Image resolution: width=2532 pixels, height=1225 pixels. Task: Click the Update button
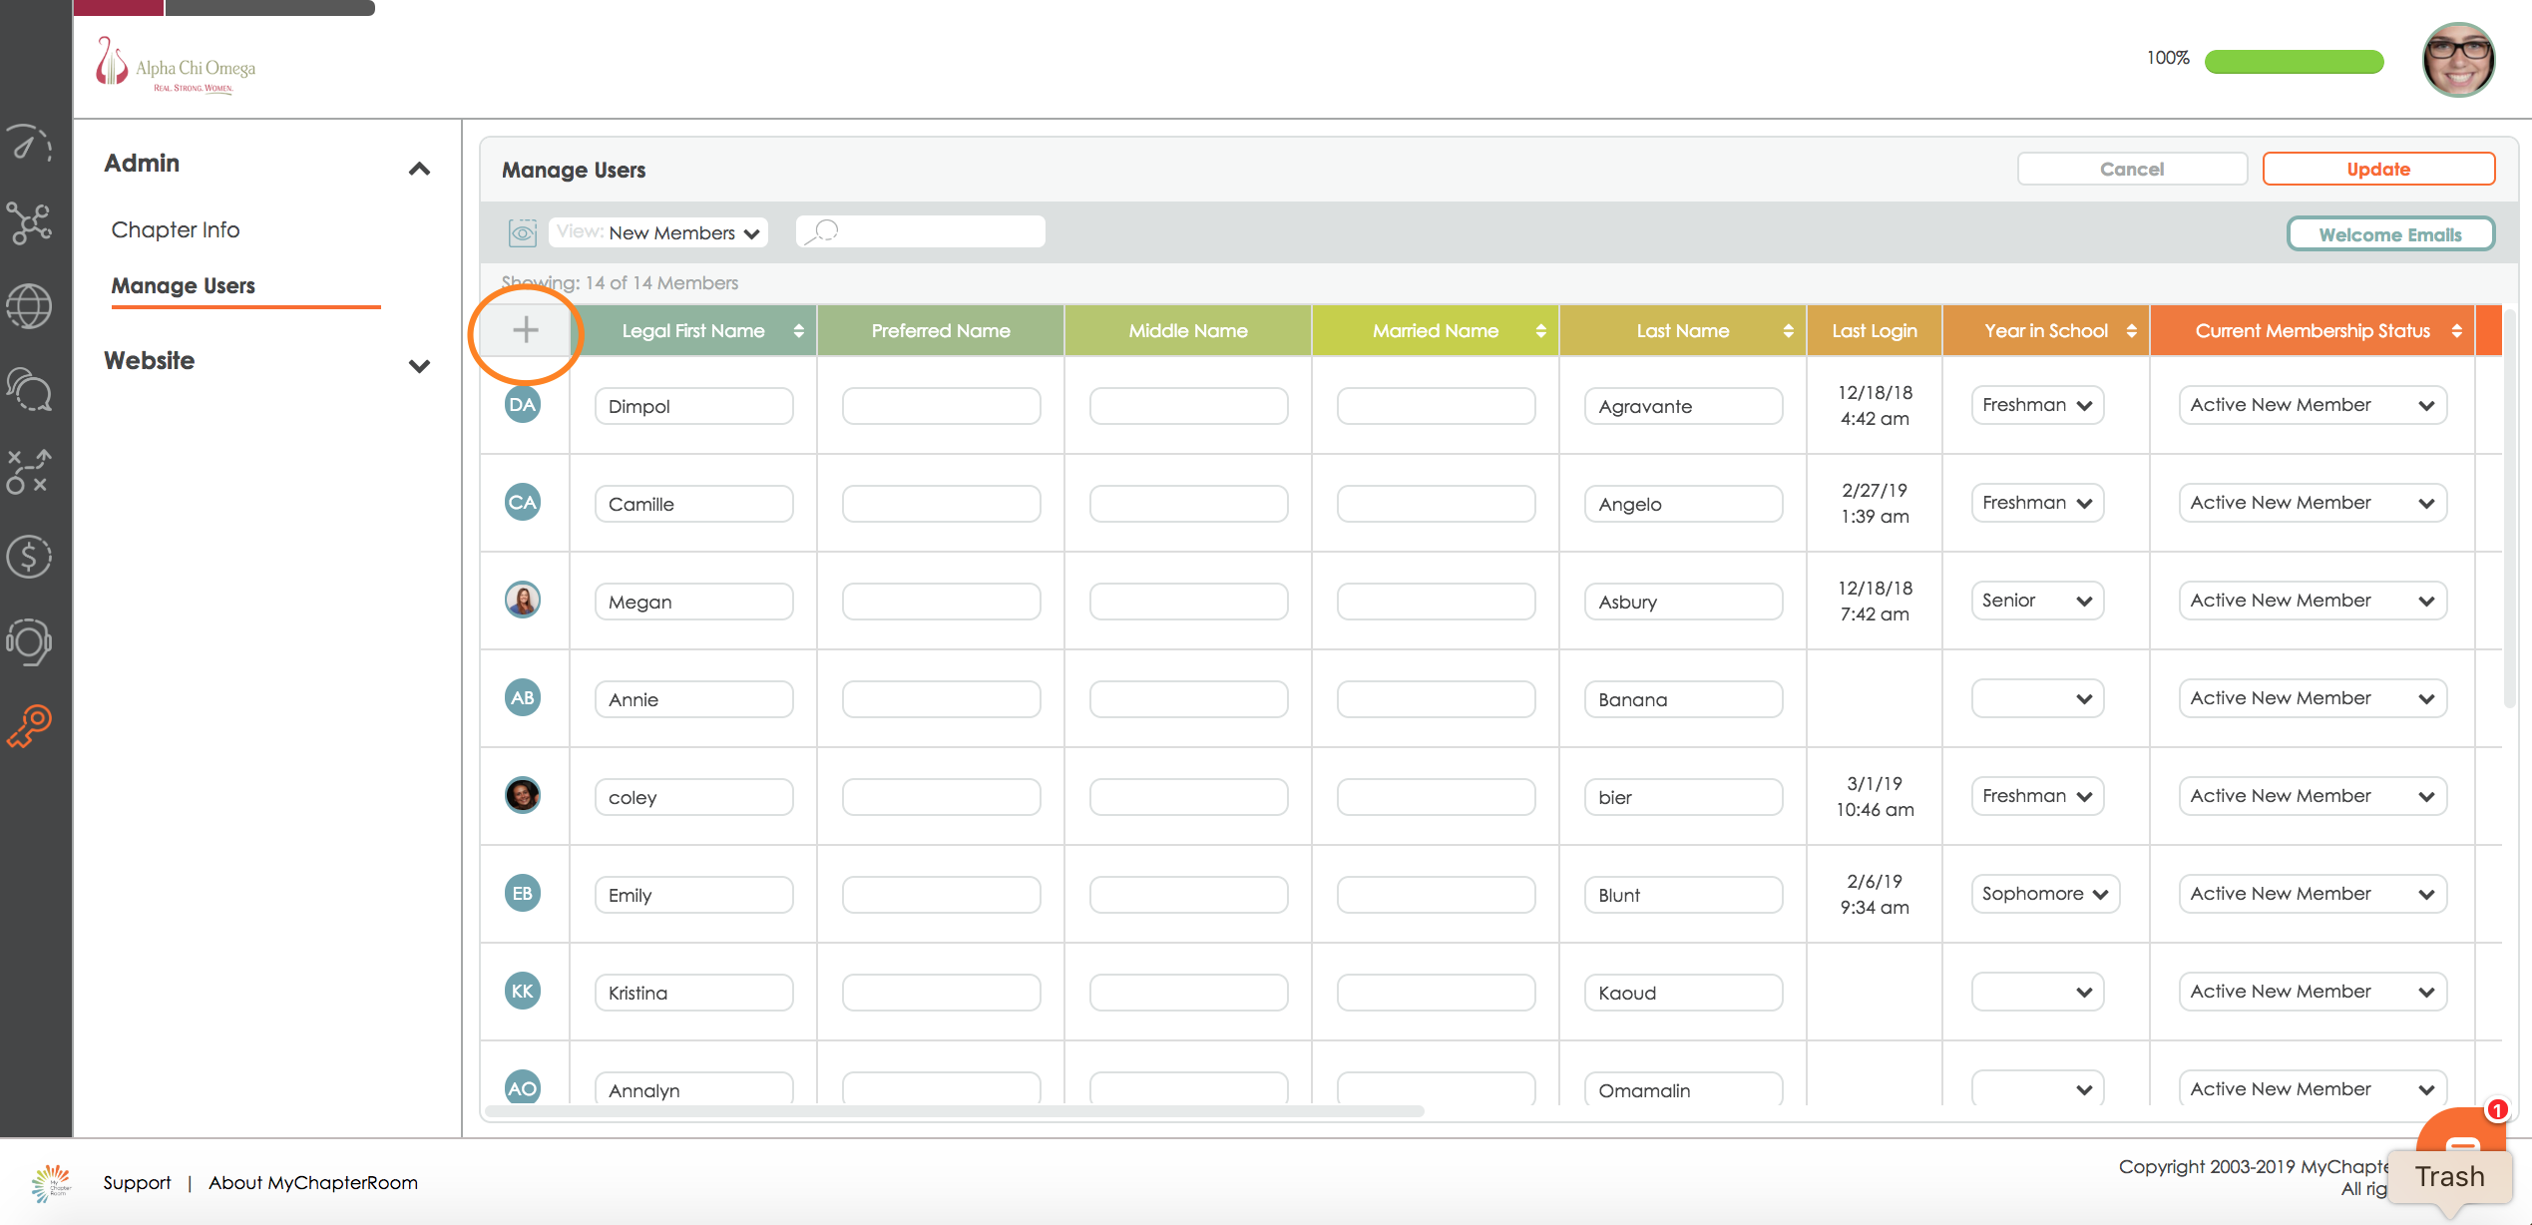[2377, 169]
